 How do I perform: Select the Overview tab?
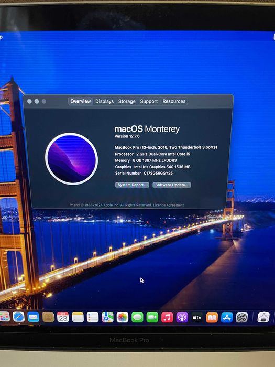81,101
